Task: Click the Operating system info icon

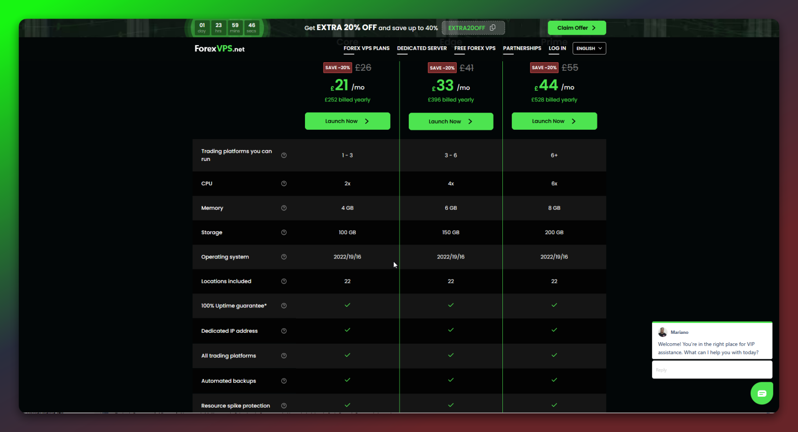Action: click(284, 256)
